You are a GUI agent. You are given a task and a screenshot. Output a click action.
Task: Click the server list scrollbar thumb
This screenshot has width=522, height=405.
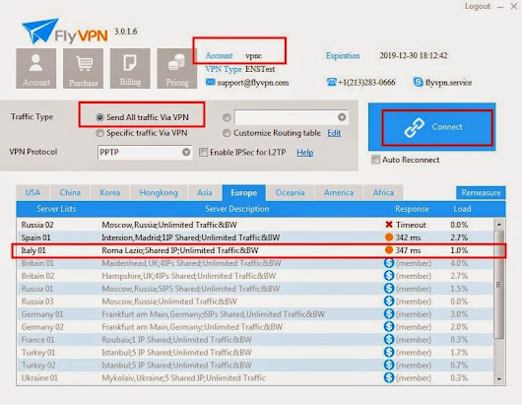[x=498, y=285]
